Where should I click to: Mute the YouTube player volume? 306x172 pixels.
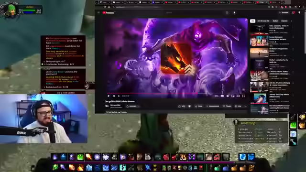click(x=119, y=96)
